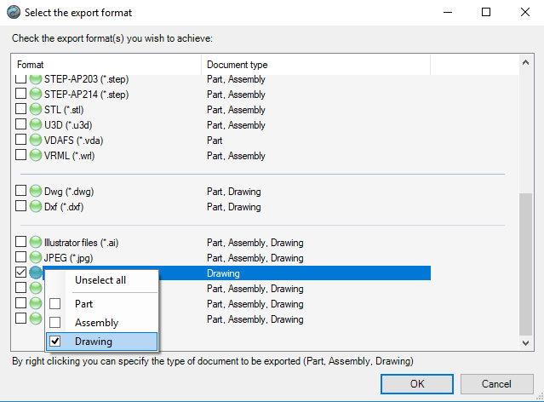Tick the Dwg (*.dwg) export checkbox
Viewport: 544px width, 402px height.
(21, 192)
